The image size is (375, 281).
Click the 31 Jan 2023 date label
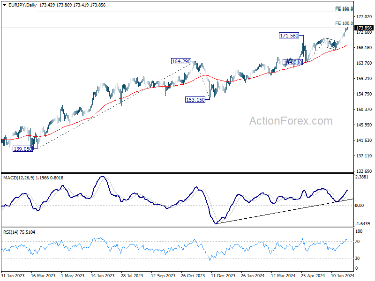pyautogui.click(x=13, y=275)
